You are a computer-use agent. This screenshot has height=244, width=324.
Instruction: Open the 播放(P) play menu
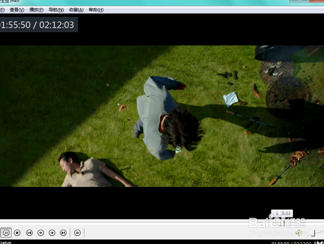click(36, 10)
